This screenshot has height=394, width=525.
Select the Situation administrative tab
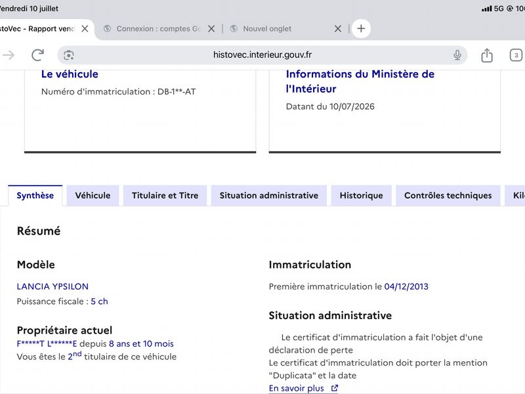269,196
